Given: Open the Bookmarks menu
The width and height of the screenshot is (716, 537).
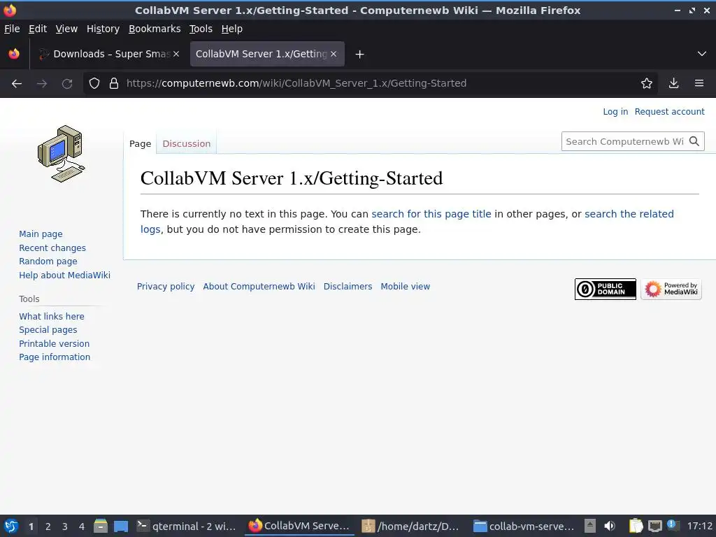Looking at the screenshot, I should (155, 29).
